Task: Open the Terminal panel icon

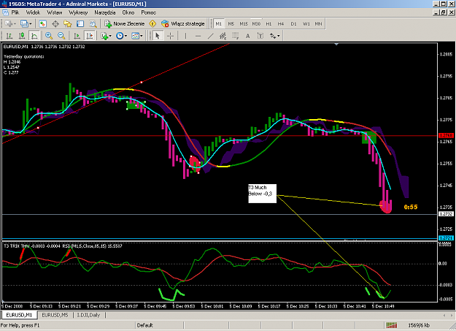Action: [x=80, y=24]
